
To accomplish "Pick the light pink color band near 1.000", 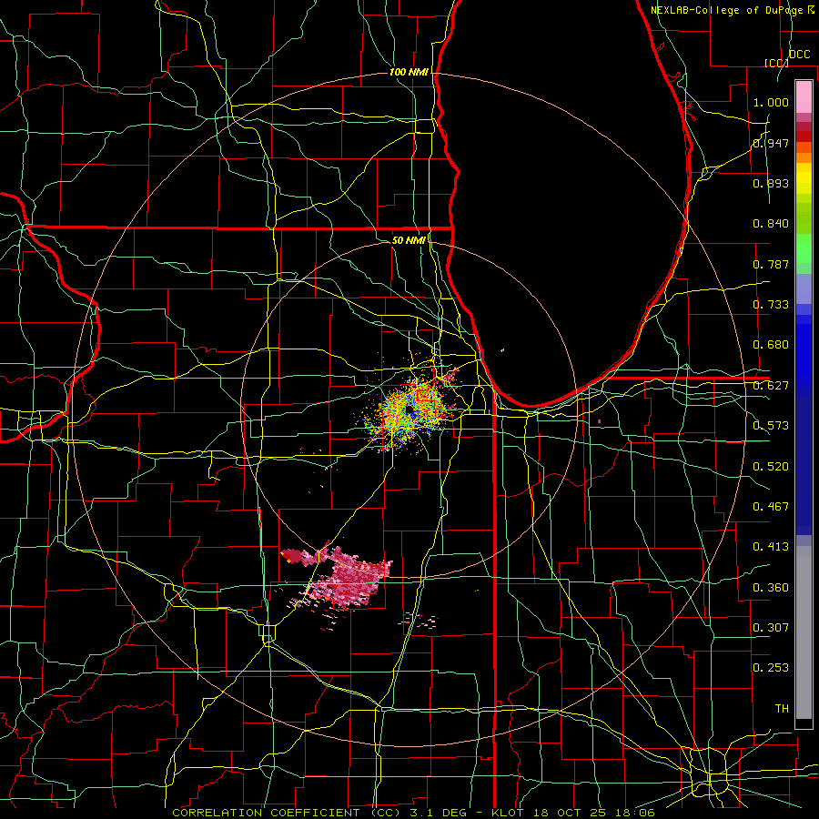I will tap(804, 97).
